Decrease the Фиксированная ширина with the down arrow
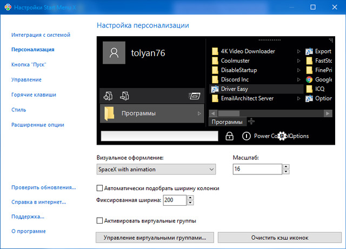 coord(190,203)
